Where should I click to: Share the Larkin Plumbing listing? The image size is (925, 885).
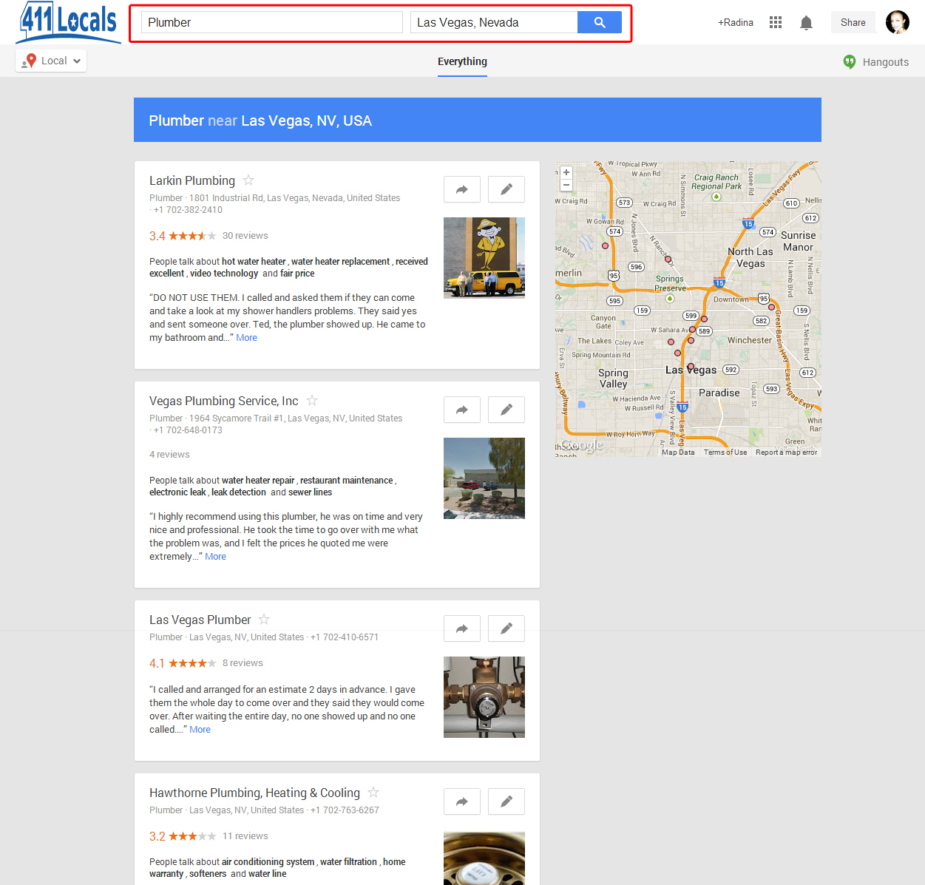point(462,189)
